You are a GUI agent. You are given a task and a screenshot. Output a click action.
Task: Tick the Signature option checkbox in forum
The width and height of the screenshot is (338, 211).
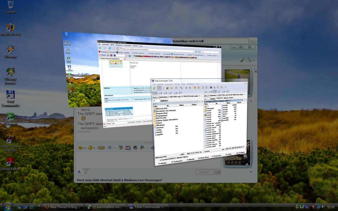132,88
